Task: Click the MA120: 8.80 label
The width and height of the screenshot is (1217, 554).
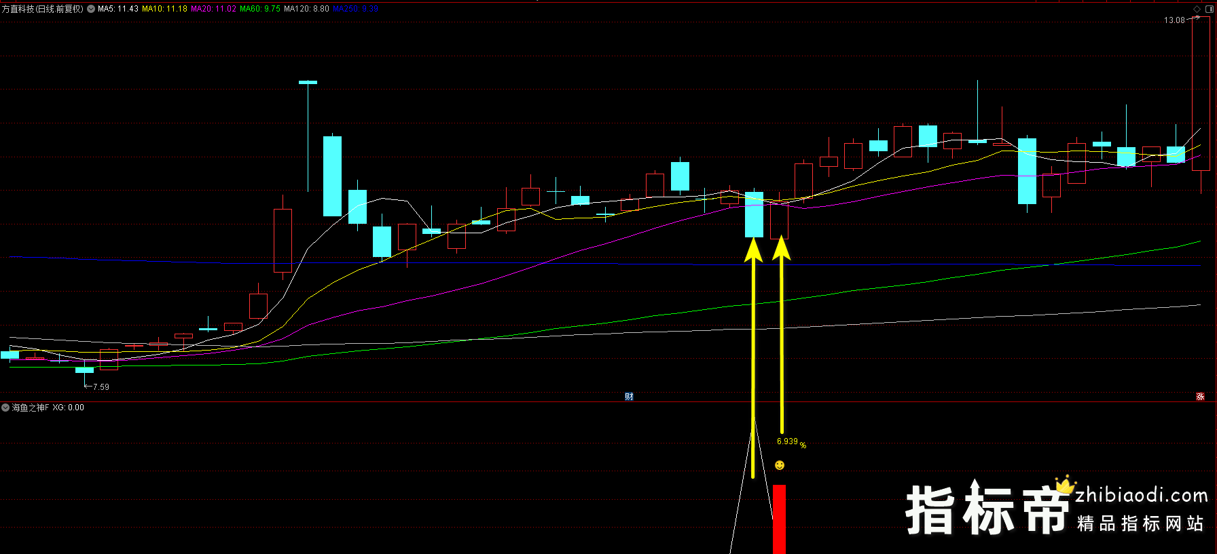Action: pyautogui.click(x=306, y=9)
